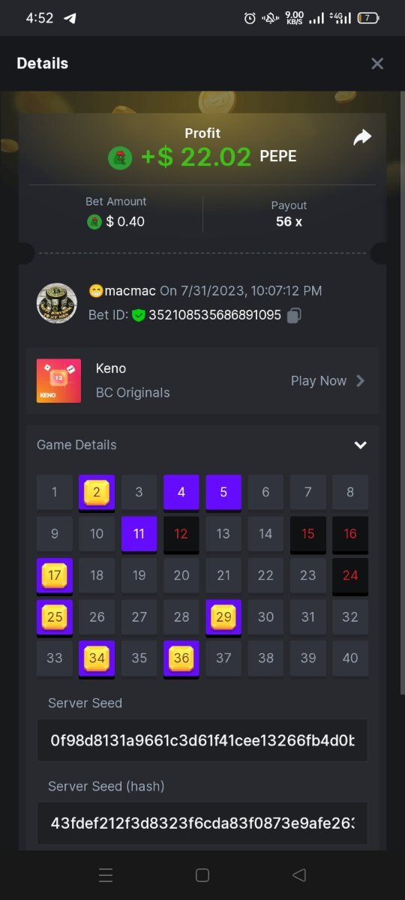Click the Play Now link
The width and height of the screenshot is (405, 900).
pyautogui.click(x=318, y=380)
